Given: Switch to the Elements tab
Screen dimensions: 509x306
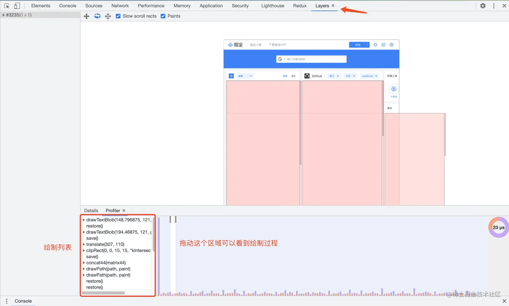Looking at the screenshot, I should 41,6.
